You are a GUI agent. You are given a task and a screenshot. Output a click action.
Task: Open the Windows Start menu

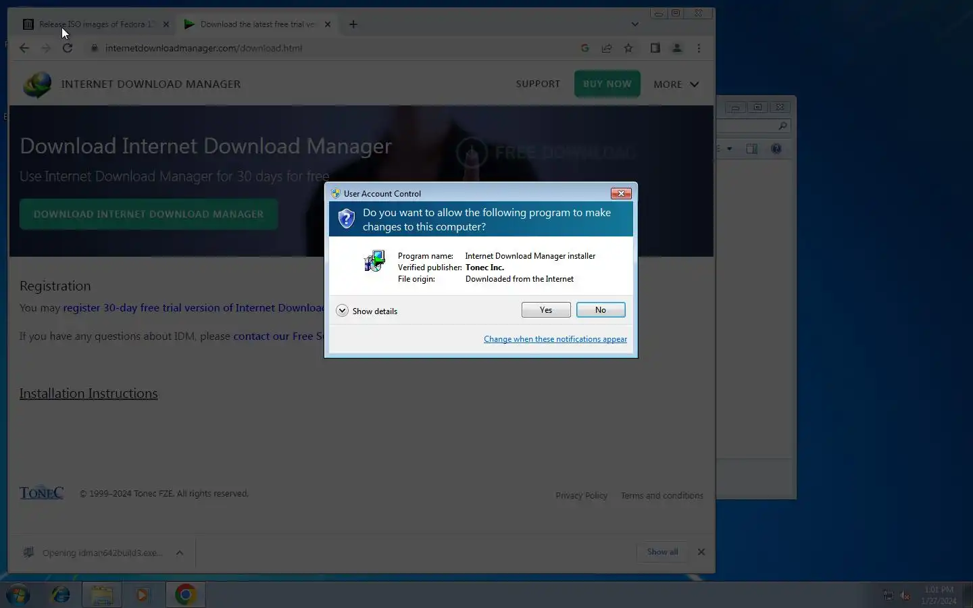point(18,595)
